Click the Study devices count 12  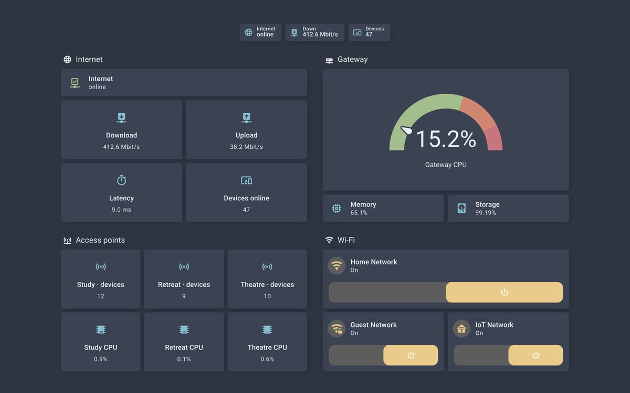[101, 297]
